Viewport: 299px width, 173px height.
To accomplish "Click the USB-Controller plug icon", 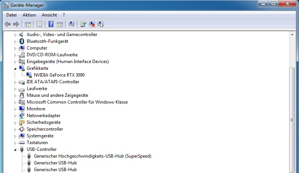I will coord(22,149).
